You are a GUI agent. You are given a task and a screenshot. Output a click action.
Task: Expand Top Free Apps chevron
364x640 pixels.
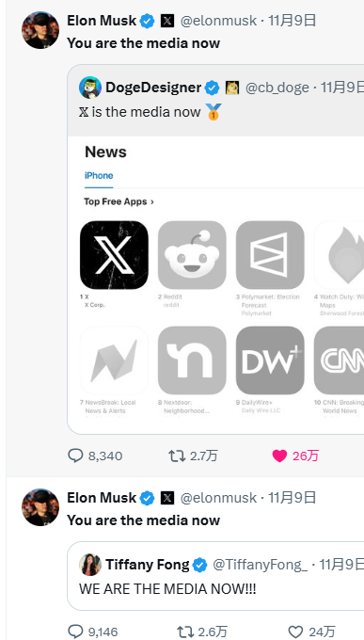coord(152,201)
